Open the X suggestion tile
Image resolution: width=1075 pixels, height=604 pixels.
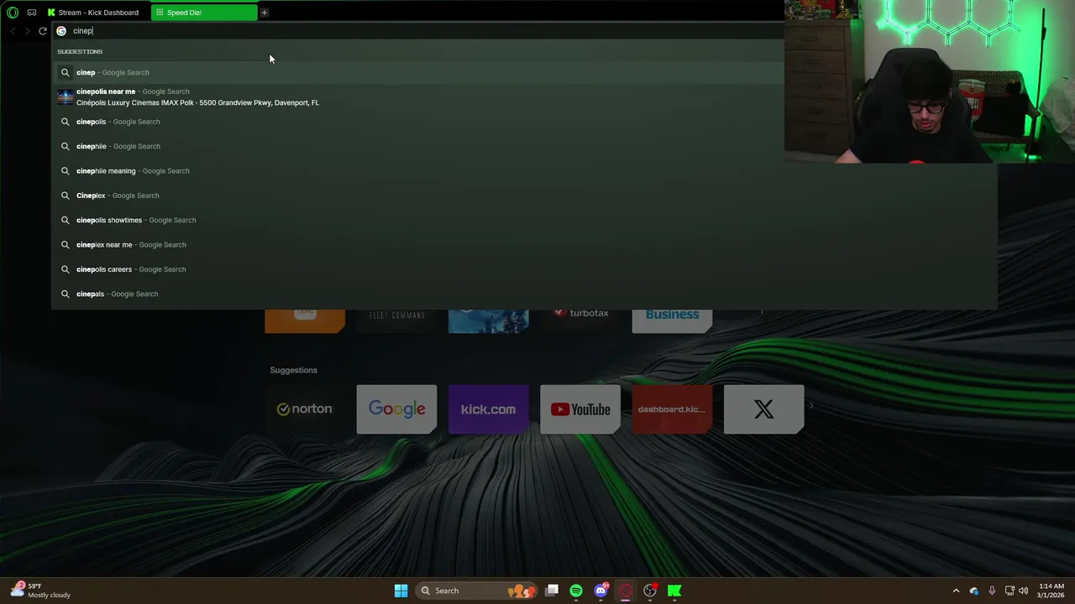763,409
